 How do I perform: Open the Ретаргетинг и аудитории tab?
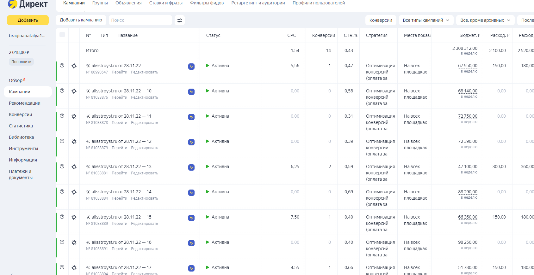[x=258, y=3]
